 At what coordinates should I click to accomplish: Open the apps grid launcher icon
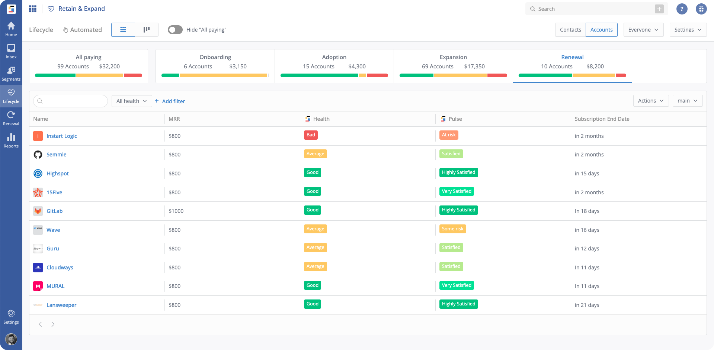coord(33,9)
